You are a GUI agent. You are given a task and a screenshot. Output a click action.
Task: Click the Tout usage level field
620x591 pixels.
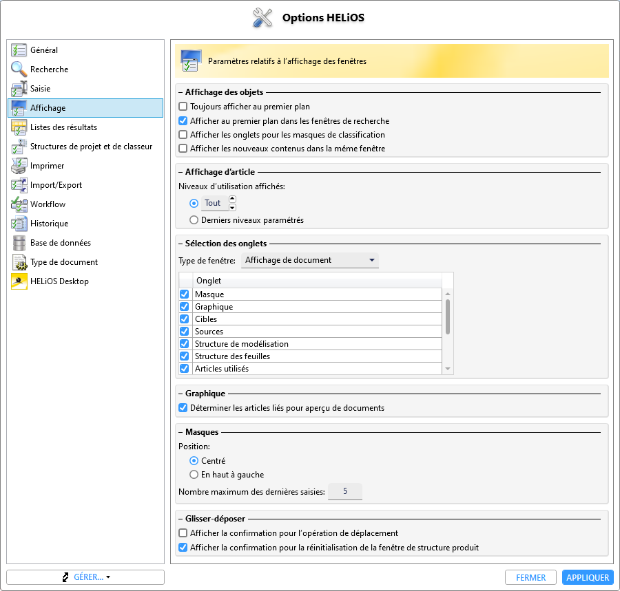click(x=215, y=204)
